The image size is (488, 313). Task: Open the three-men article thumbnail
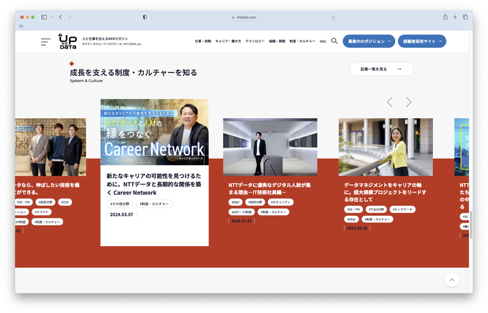(51, 147)
